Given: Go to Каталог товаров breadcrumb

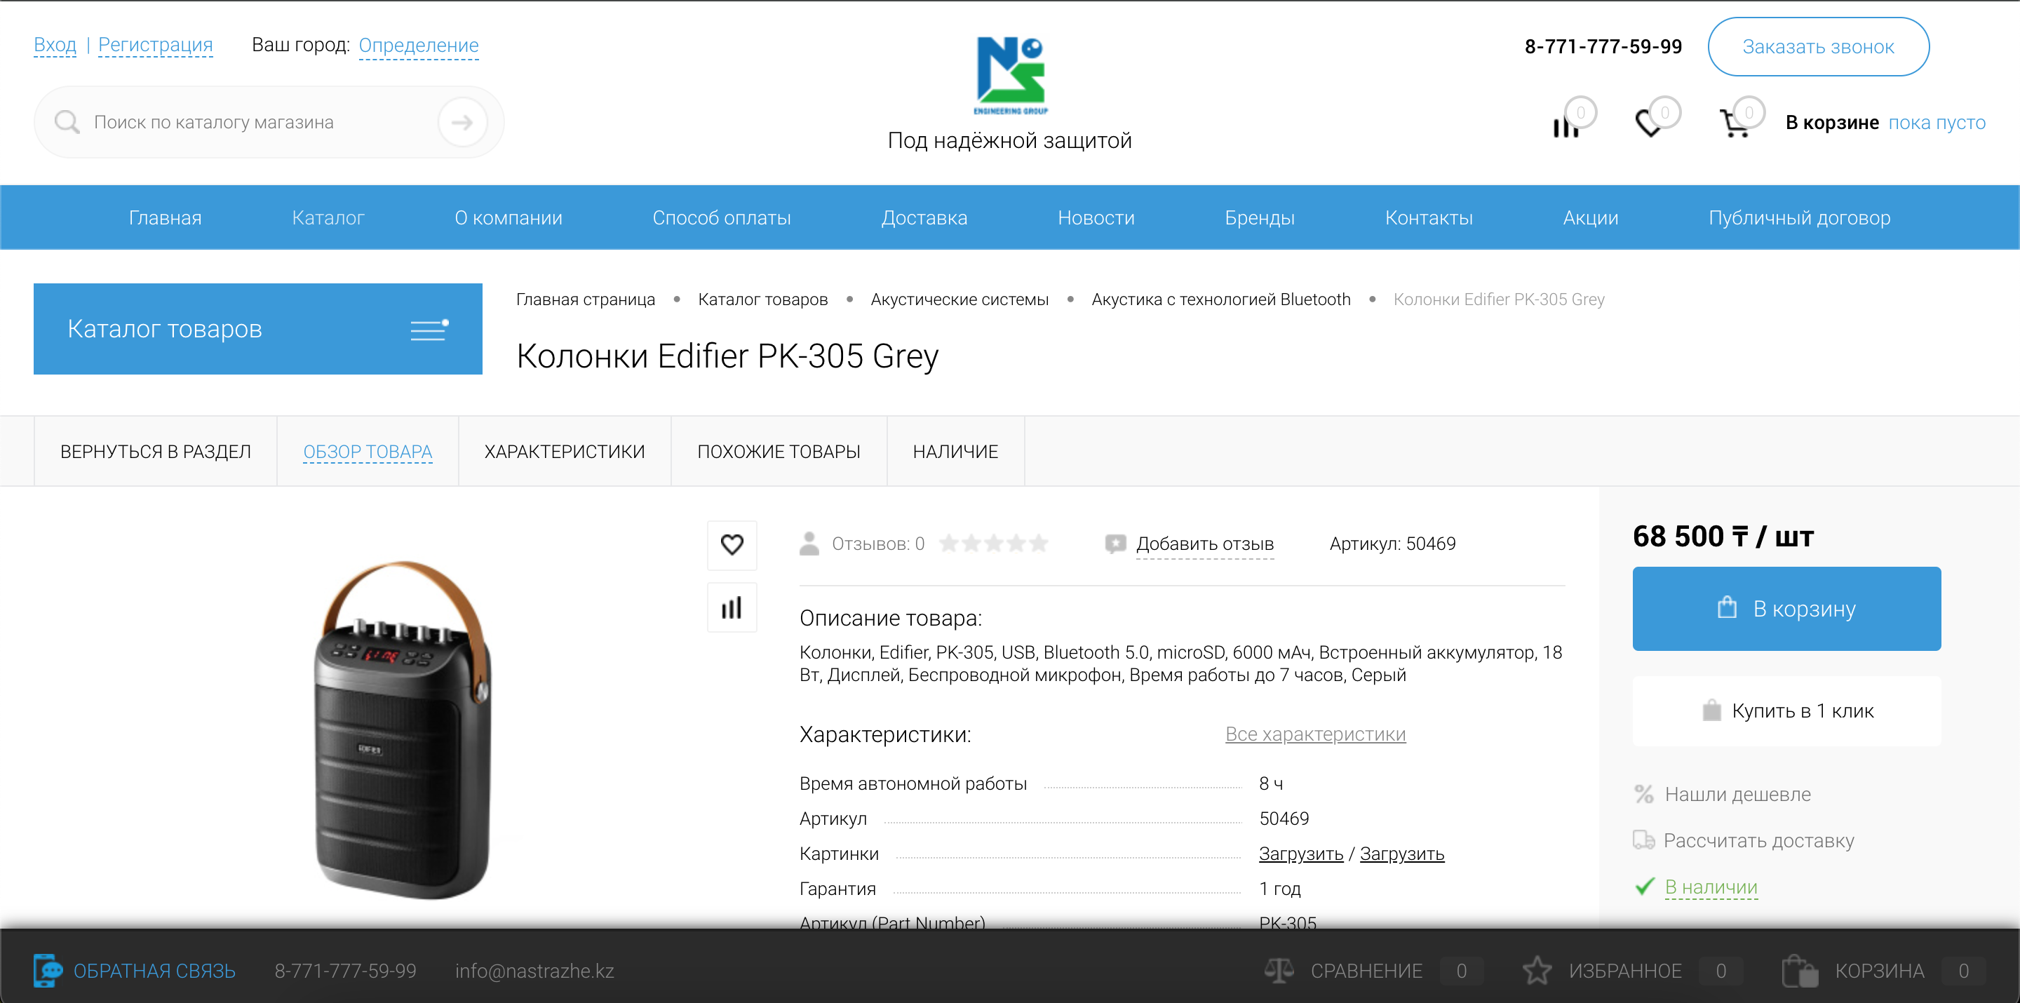Looking at the screenshot, I should point(762,299).
